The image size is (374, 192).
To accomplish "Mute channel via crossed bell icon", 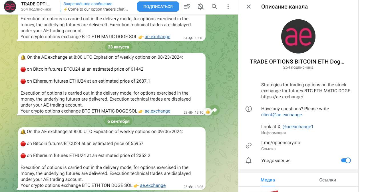I will point(201,7).
